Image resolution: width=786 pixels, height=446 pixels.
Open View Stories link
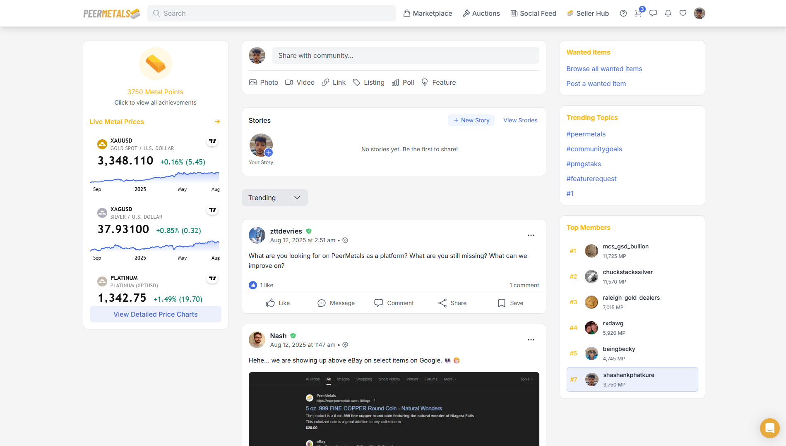tap(520, 120)
